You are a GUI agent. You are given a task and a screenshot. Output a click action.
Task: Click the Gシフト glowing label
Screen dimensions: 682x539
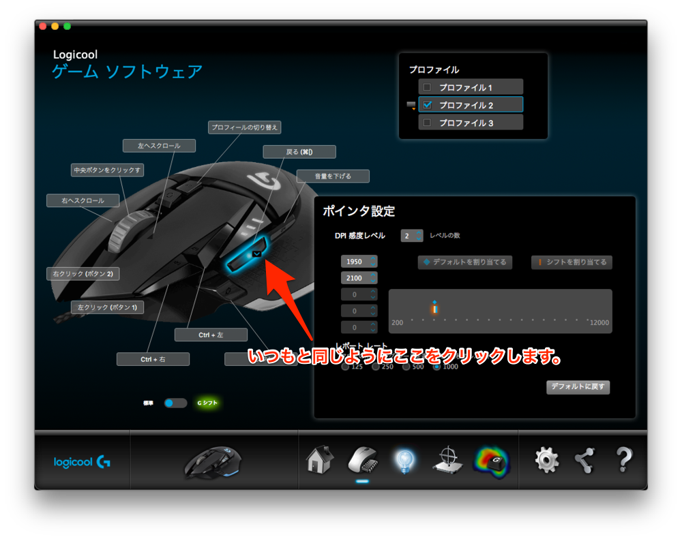coord(207,403)
